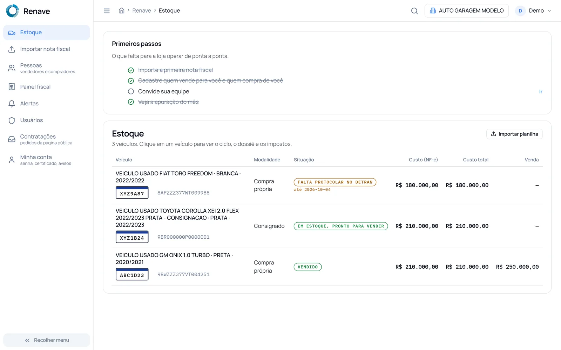This screenshot has width=561, height=350.
Task: Click the car icon next to Estoque
Action: pyautogui.click(x=12, y=33)
